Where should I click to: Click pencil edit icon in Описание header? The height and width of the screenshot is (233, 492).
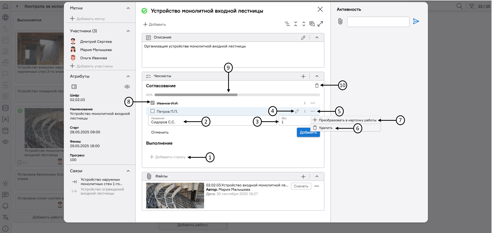(303, 38)
